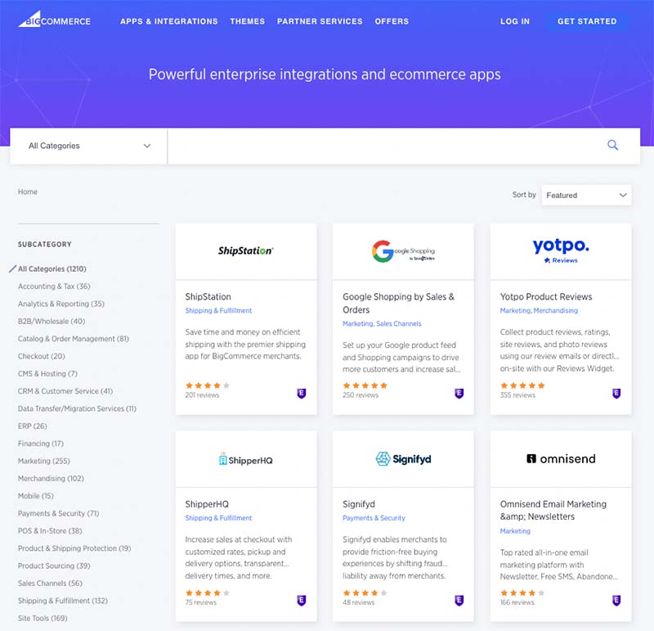This screenshot has height=631, width=654.
Task: Select Catalog & Order Management subcategory
Action: point(74,339)
